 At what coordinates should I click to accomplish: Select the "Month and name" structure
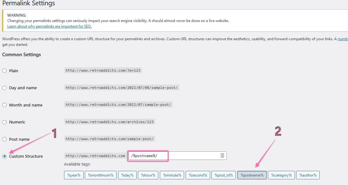coord(4,105)
